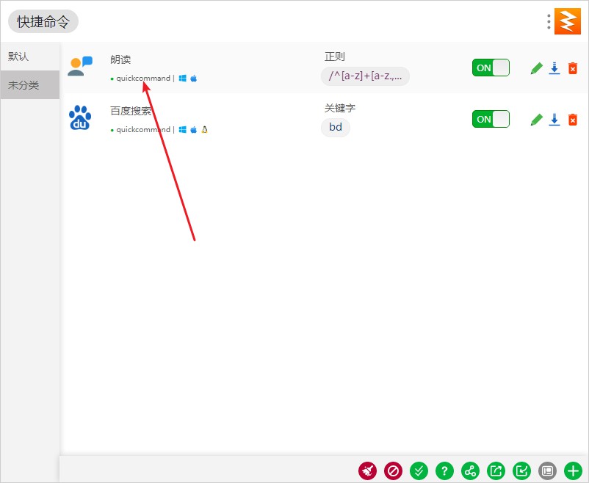Select the 未分类 category tab
Viewport: 589px width, 483px height.
[x=30, y=85]
